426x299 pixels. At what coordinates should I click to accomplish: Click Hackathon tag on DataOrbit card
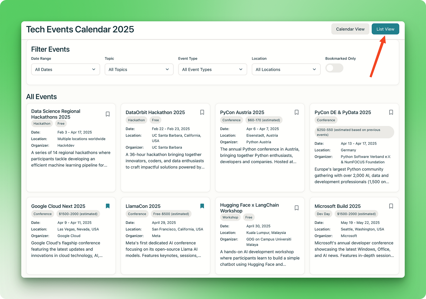(136, 120)
